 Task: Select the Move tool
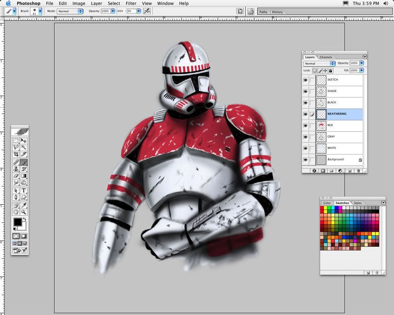(24, 141)
